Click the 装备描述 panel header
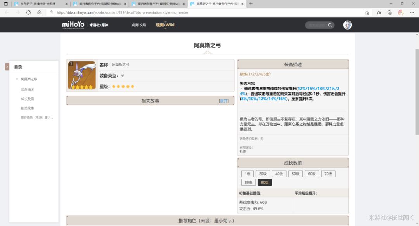 tap(293, 64)
